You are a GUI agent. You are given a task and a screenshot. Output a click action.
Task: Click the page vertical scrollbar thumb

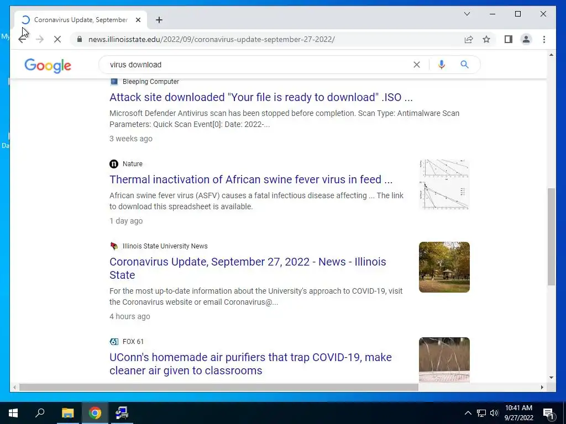point(551,236)
